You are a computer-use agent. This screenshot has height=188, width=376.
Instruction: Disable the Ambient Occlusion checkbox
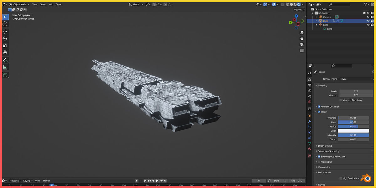click(319, 107)
